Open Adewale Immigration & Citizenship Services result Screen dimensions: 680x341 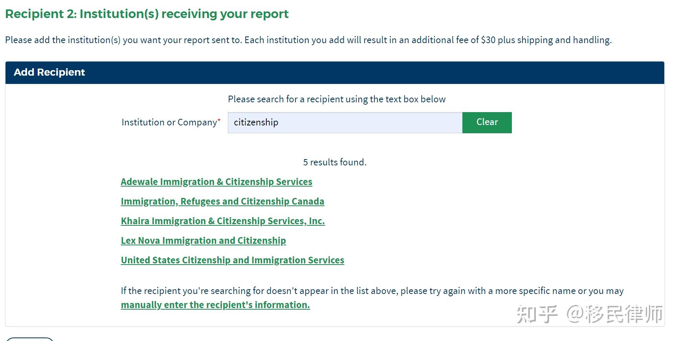coord(216,182)
